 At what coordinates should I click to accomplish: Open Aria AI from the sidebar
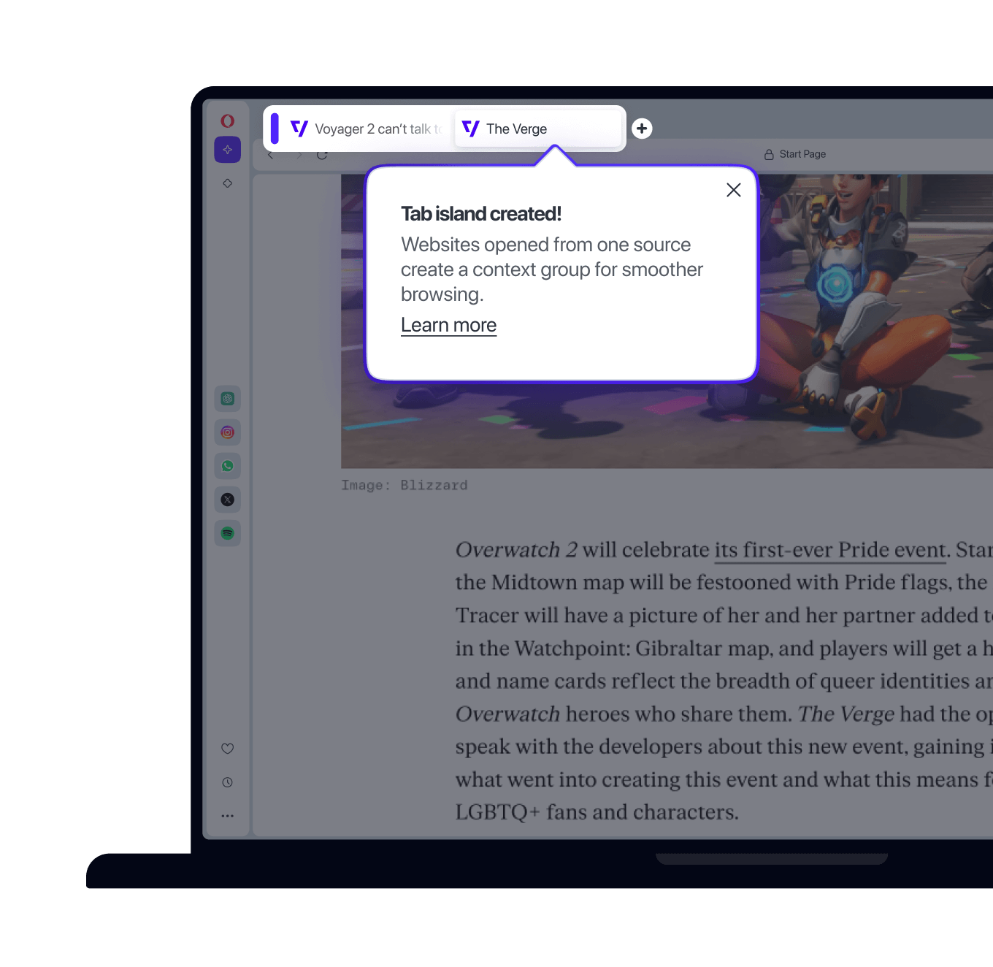(227, 149)
